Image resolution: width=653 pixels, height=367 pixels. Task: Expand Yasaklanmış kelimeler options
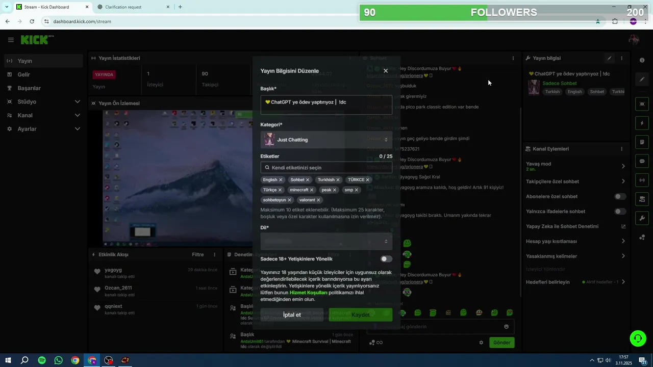point(575,256)
